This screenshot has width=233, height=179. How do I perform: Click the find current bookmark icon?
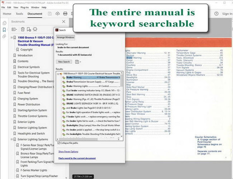pyautogui.click(x=35, y=29)
